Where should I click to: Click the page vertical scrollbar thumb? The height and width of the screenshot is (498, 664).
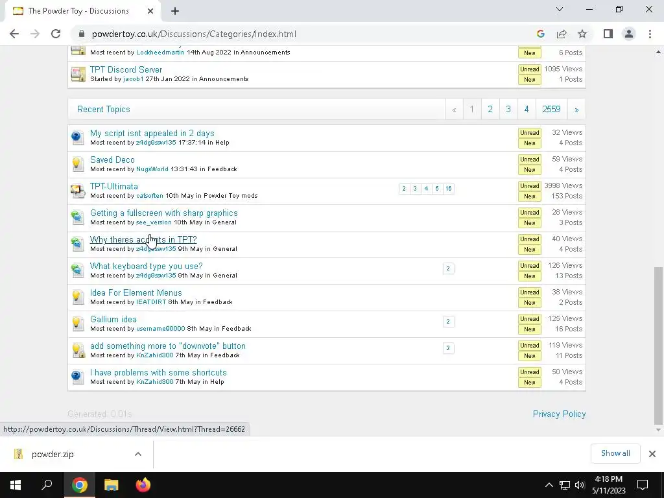pyautogui.click(x=658, y=345)
